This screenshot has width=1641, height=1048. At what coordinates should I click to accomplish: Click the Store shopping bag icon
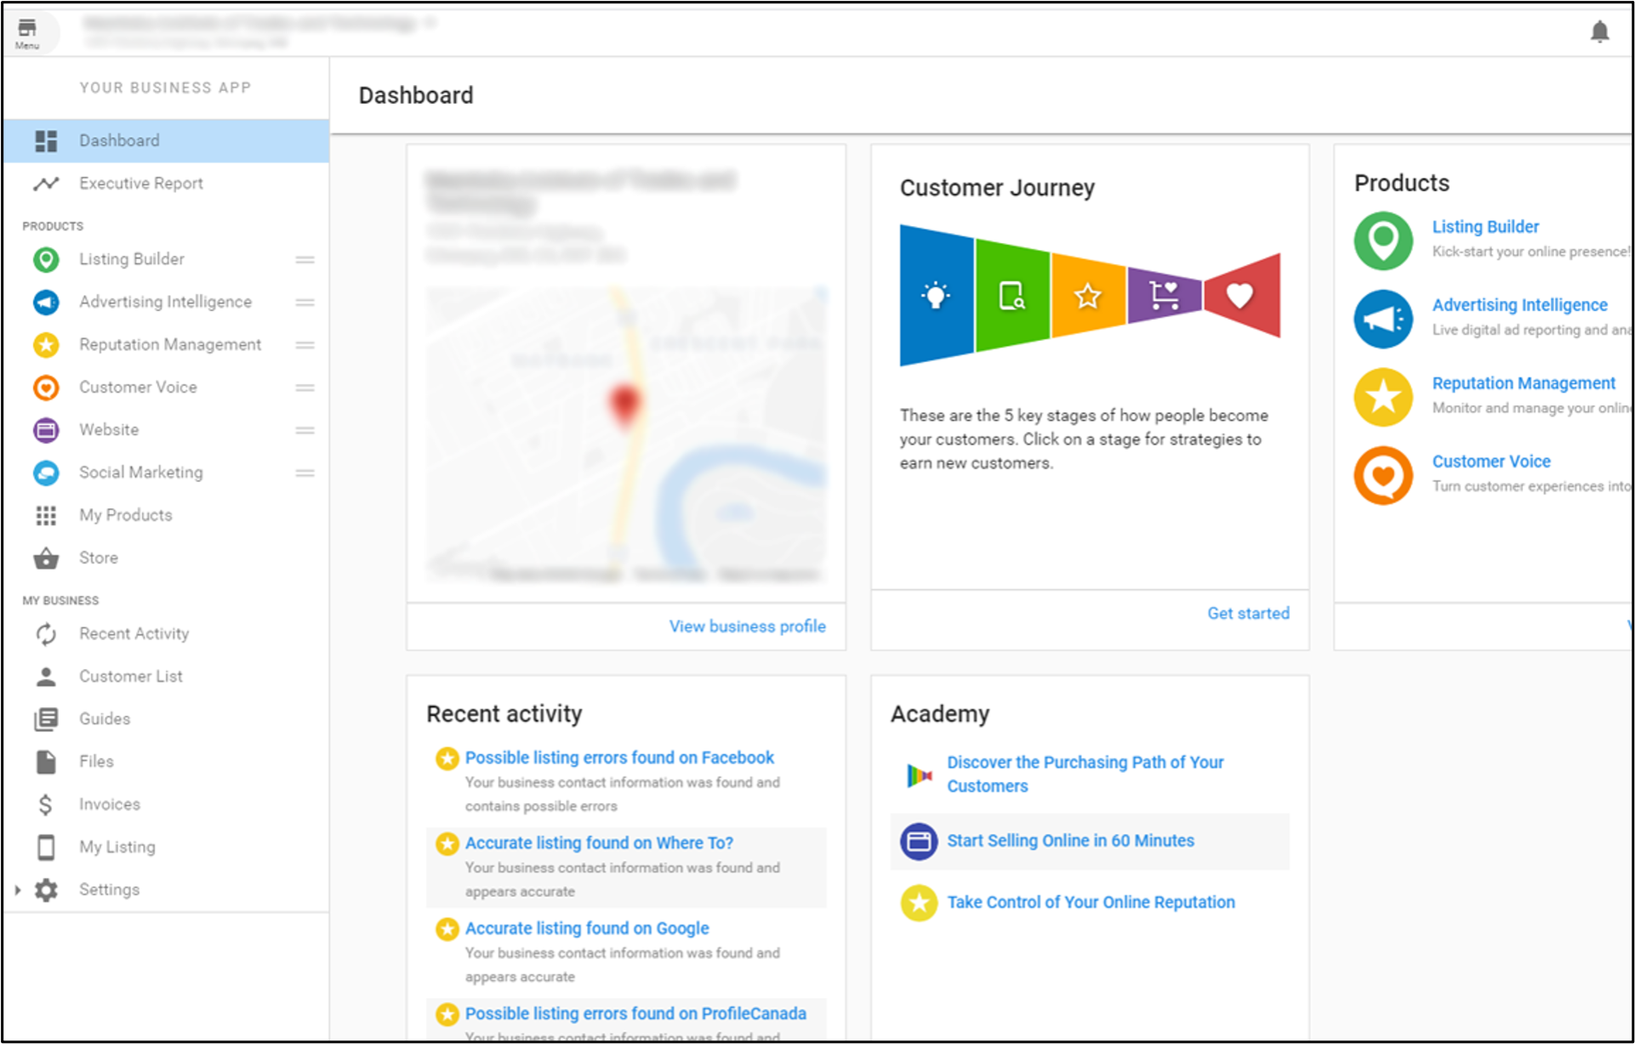click(x=46, y=558)
